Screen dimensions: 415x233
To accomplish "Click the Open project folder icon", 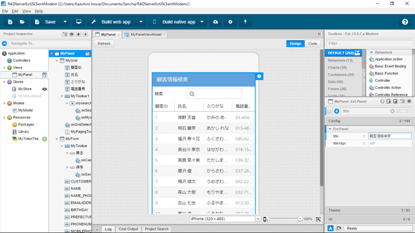I will click(22, 22).
